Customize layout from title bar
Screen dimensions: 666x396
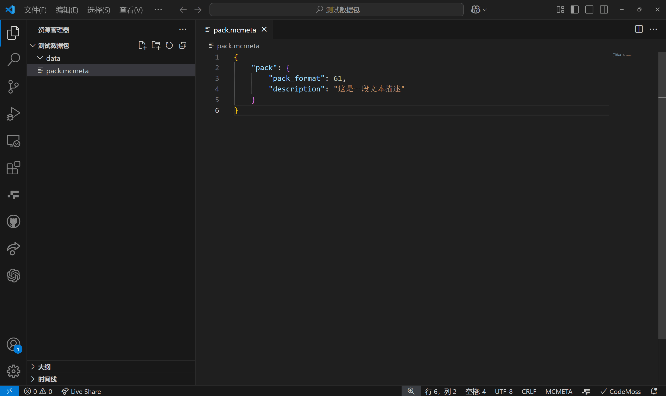coord(560,10)
